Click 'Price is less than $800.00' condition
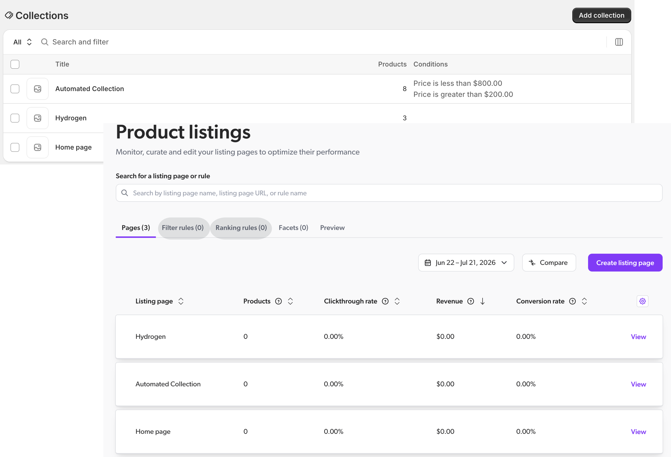Viewport: 671px width, 457px height. (x=458, y=83)
